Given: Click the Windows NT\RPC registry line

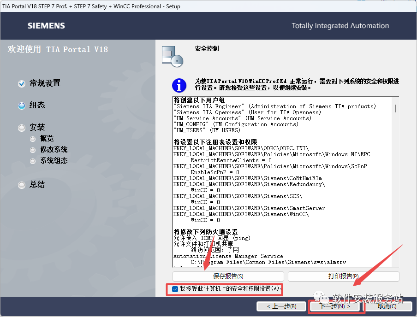Looking at the screenshot, I should click(272, 154).
